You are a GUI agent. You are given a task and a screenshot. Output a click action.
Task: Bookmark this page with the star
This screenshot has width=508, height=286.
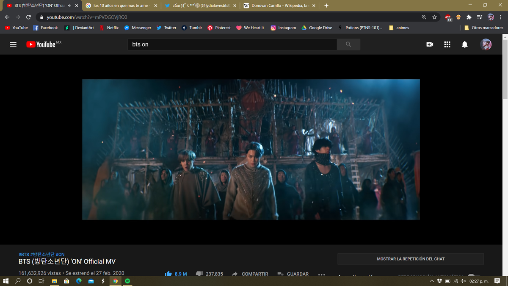click(x=434, y=17)
